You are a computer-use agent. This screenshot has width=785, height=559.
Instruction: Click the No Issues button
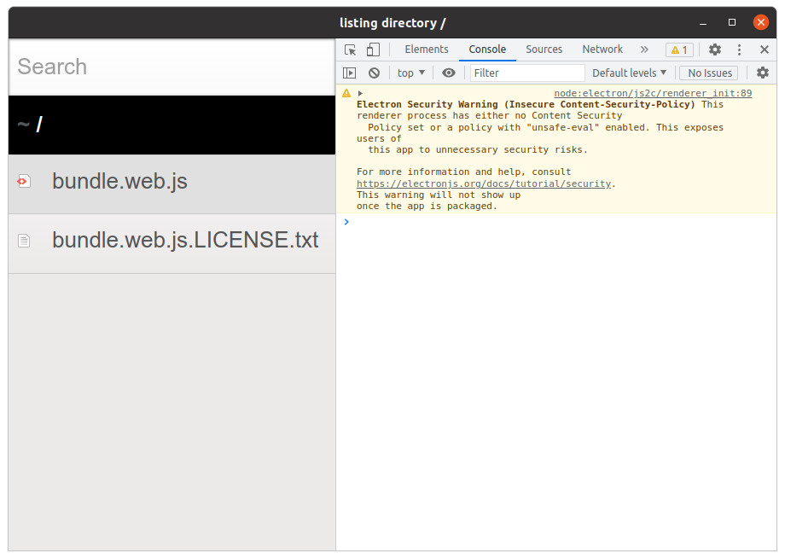[709, 73]
